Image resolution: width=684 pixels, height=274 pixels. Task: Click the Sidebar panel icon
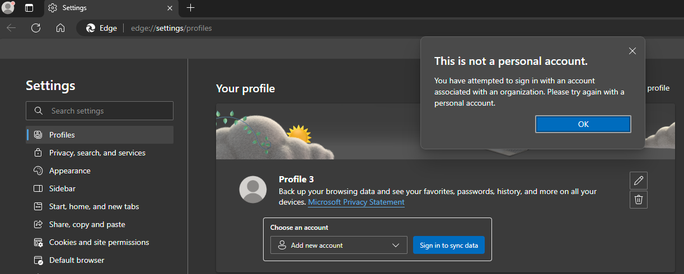pos(38,188)
